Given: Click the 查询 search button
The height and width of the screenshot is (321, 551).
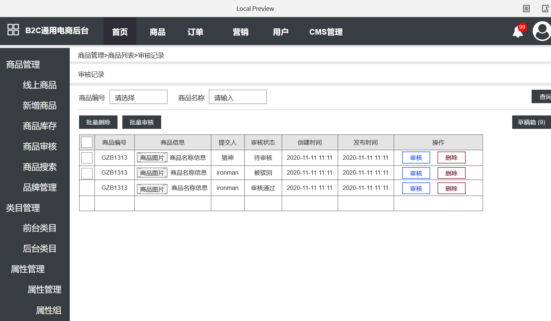Looking at the screenshot, I should tap(541, 96).
